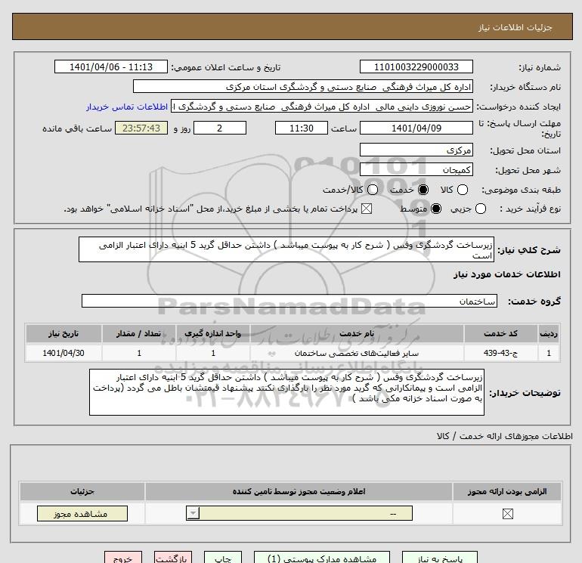582x563 pixels.
Task: Select the کالا radio button
Action: pyautogui.click(x=462, y=190)
